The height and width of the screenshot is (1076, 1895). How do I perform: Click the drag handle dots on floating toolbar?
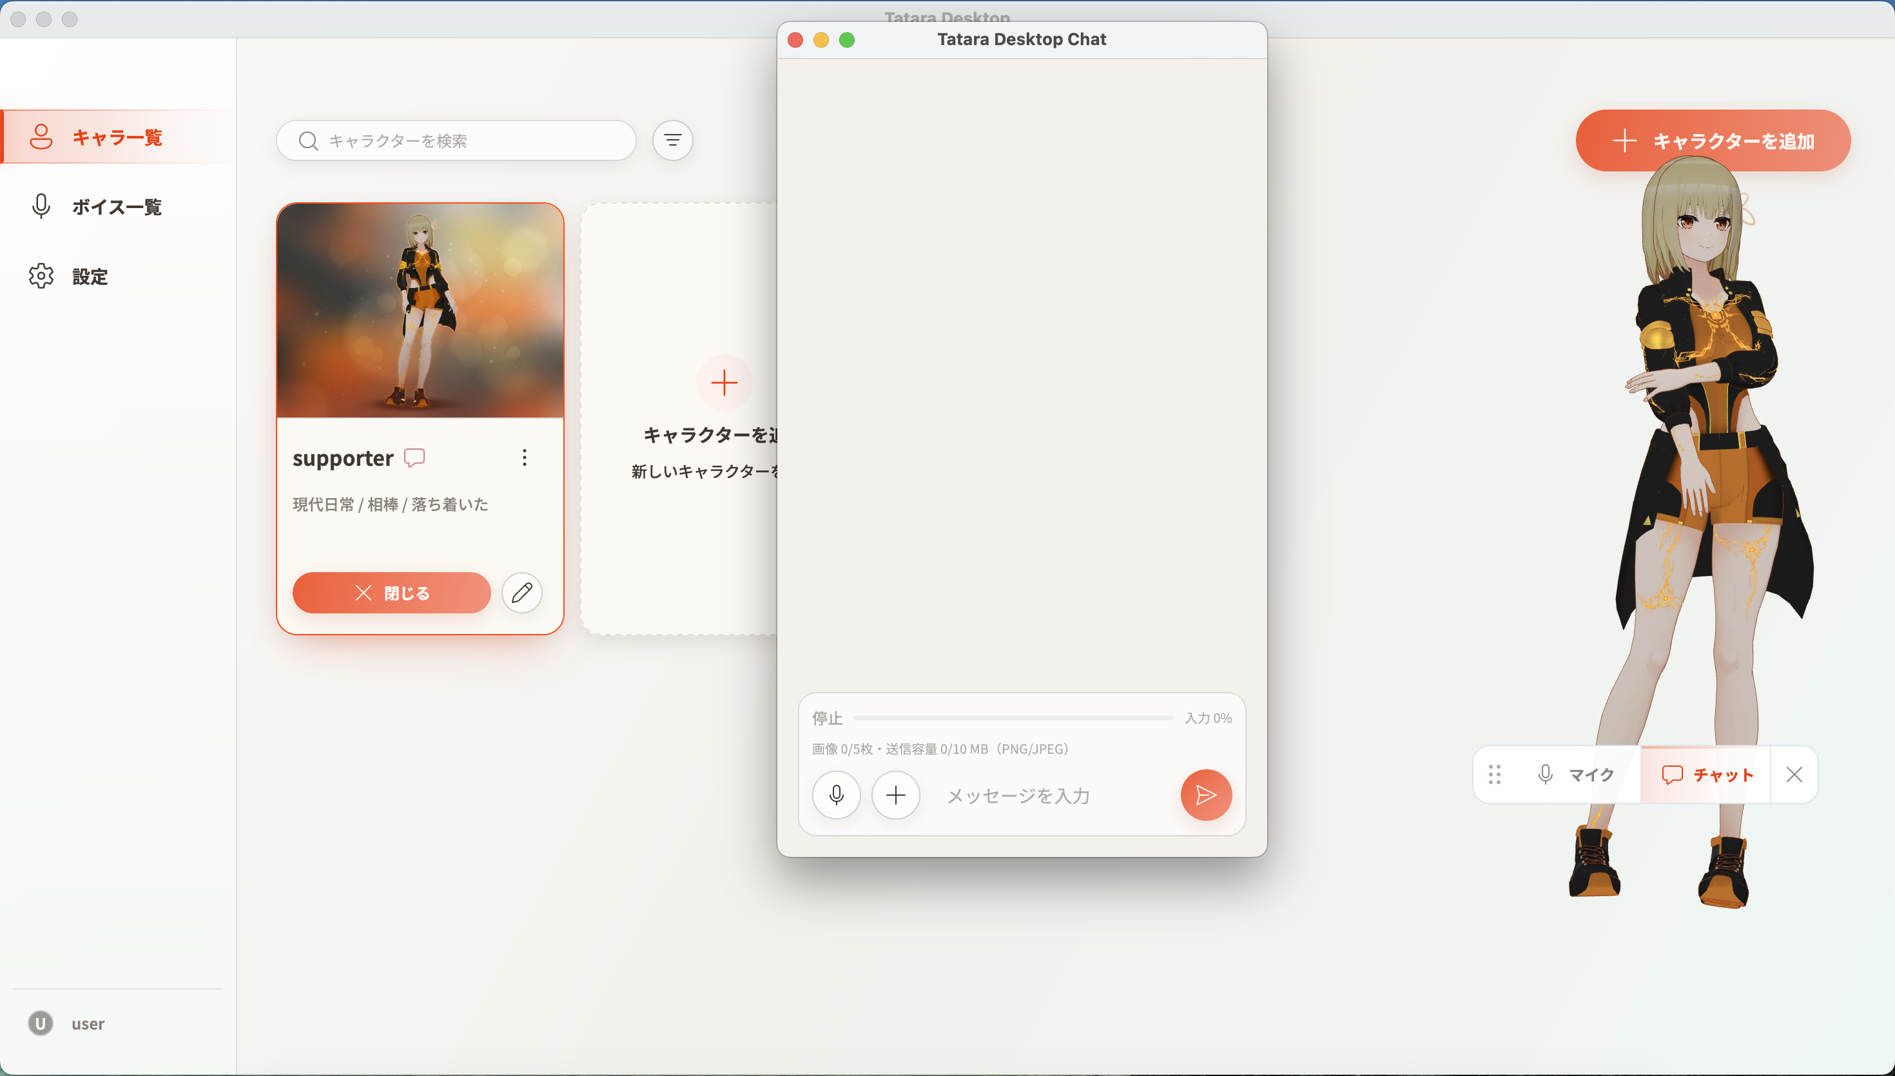[x=1495, y=774]
